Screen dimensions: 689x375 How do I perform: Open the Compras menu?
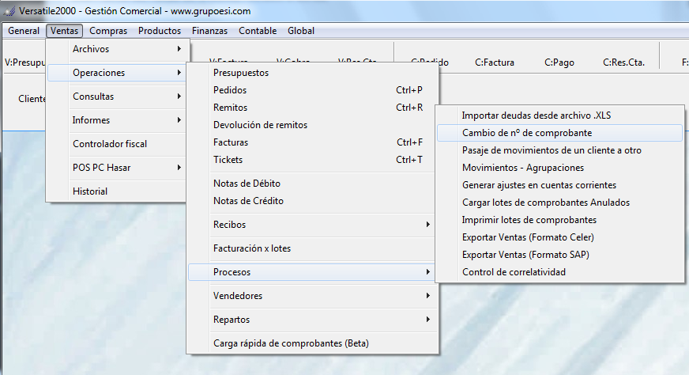tap(108, 31)
